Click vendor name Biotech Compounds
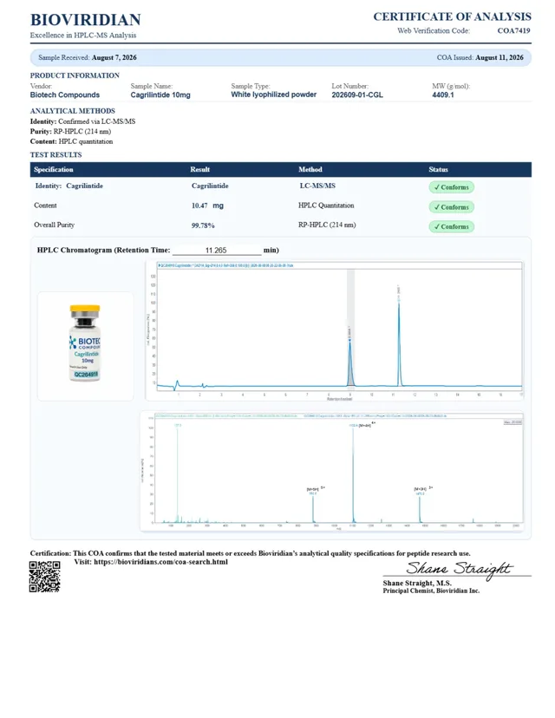The image size is (555, 718). click(x=65, y=95)
